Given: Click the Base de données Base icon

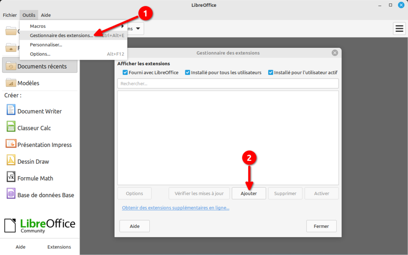Looking at the screenshot, I should point(11,194).
